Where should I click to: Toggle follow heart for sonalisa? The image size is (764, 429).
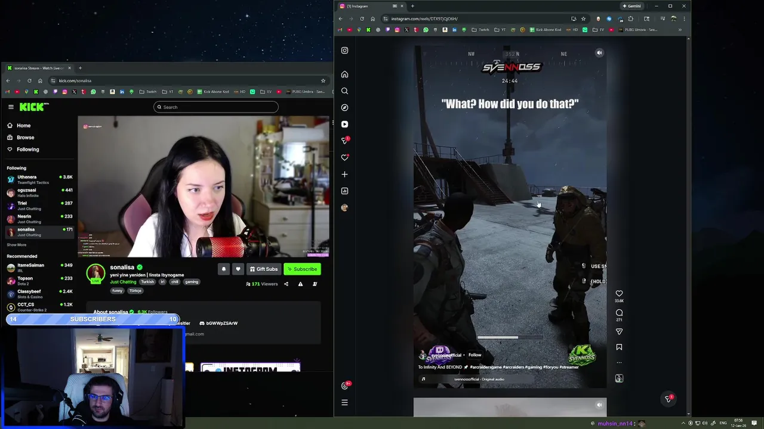pyautogui.click(x=238, y=269)
